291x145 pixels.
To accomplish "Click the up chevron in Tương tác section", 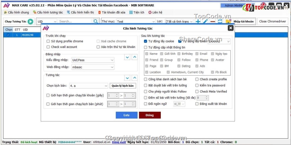I will (x=135, y=78).
